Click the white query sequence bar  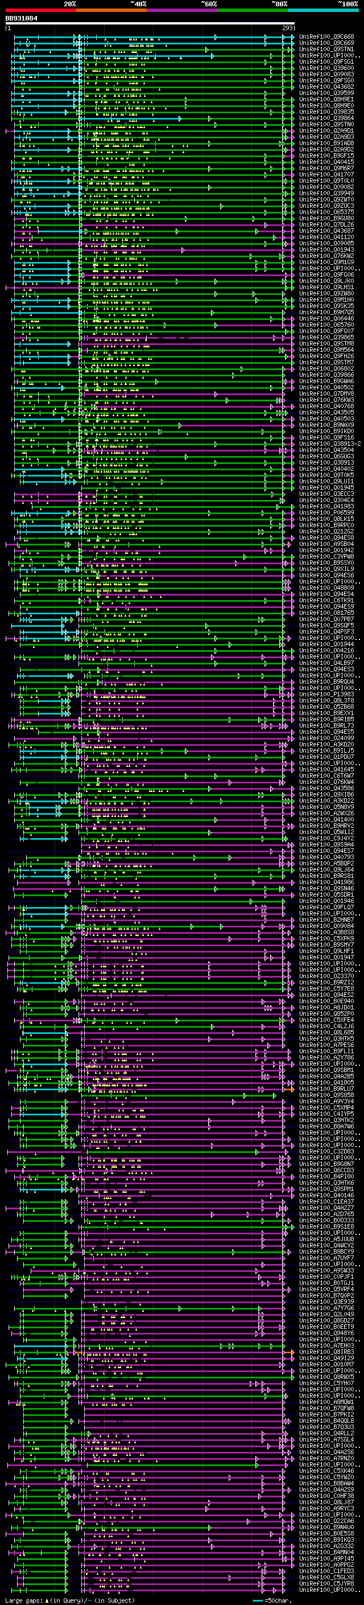150,23
